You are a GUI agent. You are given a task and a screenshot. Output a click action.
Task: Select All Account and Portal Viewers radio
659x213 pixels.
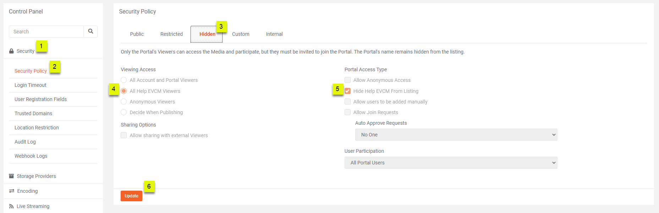coord(124,80)
